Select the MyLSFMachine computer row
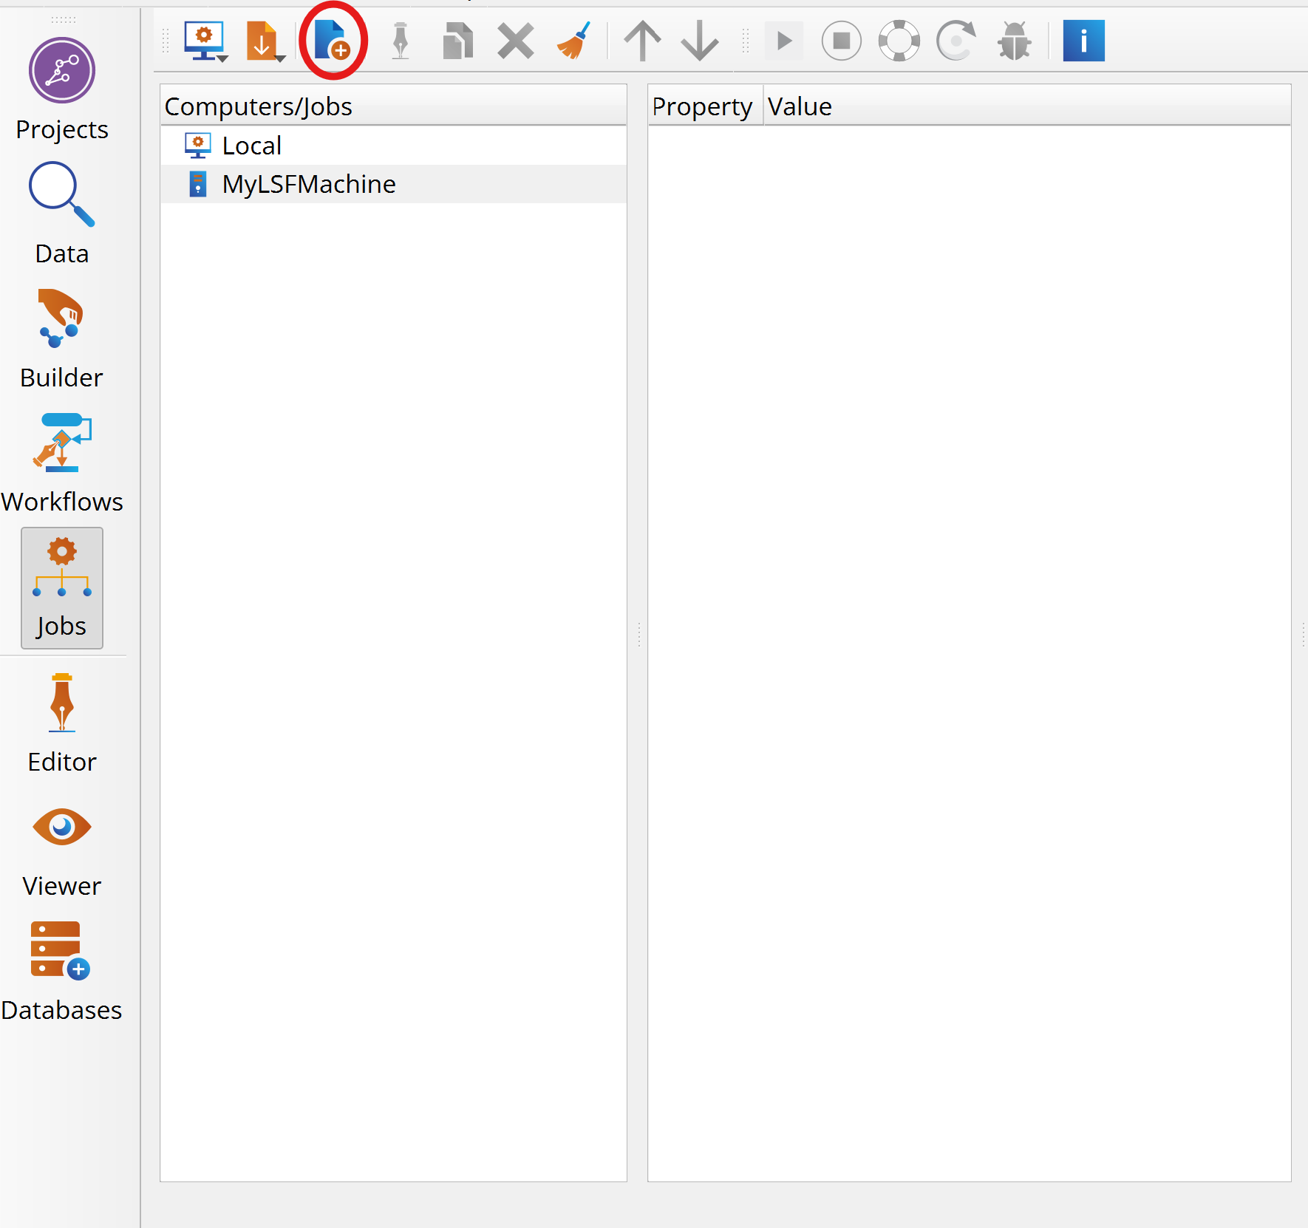The image size is (1308, 1228). point(393,184)
